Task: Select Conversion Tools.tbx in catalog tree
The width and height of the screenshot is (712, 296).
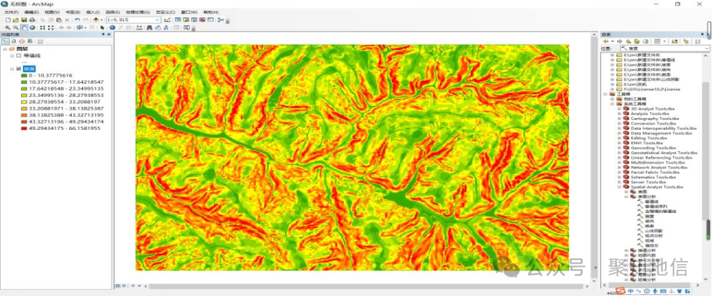Action: click(653, 123)
